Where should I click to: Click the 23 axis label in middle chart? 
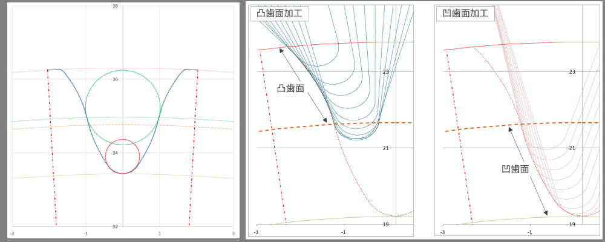coord(385,71)
